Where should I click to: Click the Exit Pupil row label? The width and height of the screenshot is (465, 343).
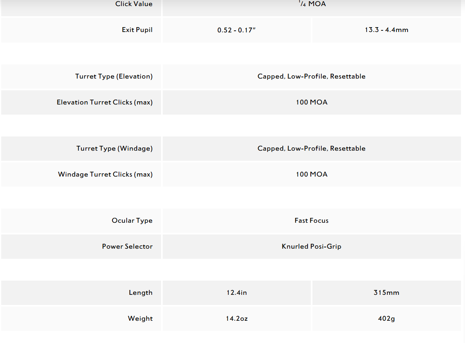(137, 30)
